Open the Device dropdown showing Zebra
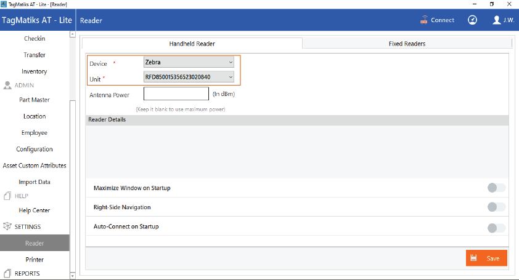 [188, 62]
